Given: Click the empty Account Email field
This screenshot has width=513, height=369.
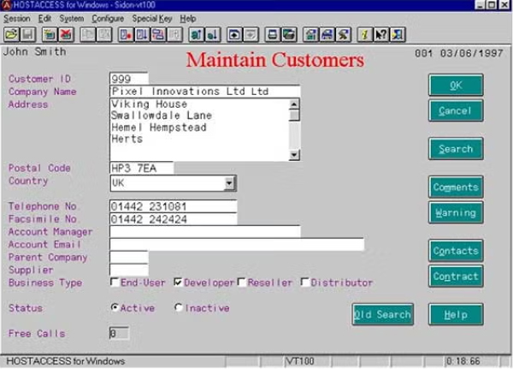Looking at the screenshot, I should tap(237, 245).
